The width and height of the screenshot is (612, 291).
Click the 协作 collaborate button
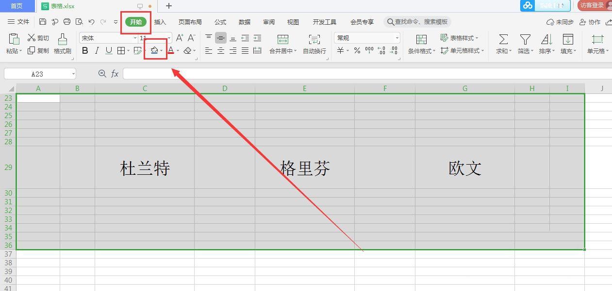tap(590, 22)
